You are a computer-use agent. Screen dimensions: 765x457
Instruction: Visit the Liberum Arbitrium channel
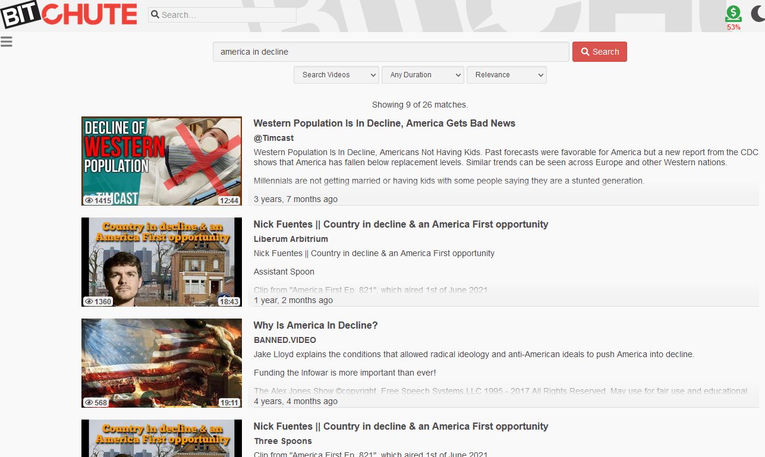[x=291, y=239]
